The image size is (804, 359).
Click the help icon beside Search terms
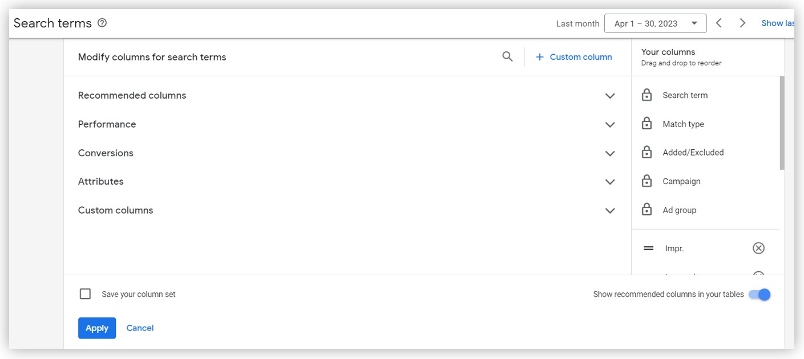click(102, 23)
